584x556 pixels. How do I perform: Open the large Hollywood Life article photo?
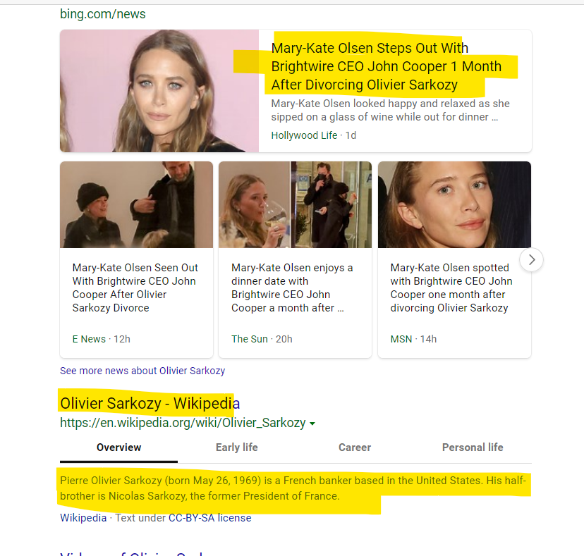point(159,91)
